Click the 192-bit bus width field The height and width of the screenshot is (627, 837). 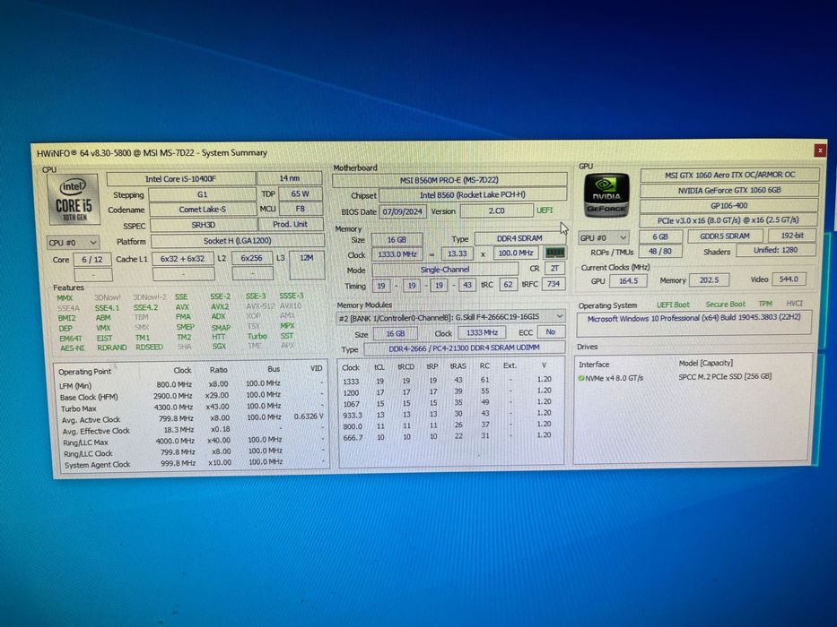792,235
